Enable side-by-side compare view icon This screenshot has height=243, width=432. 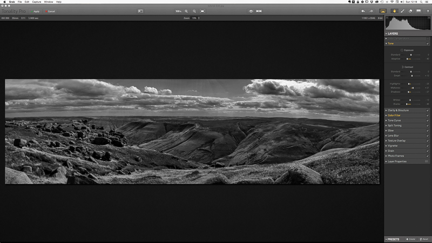tap(259, 11)
